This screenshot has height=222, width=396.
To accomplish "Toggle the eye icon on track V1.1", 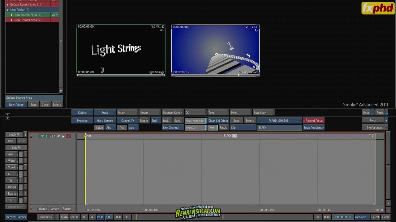I will coord(59,136).
